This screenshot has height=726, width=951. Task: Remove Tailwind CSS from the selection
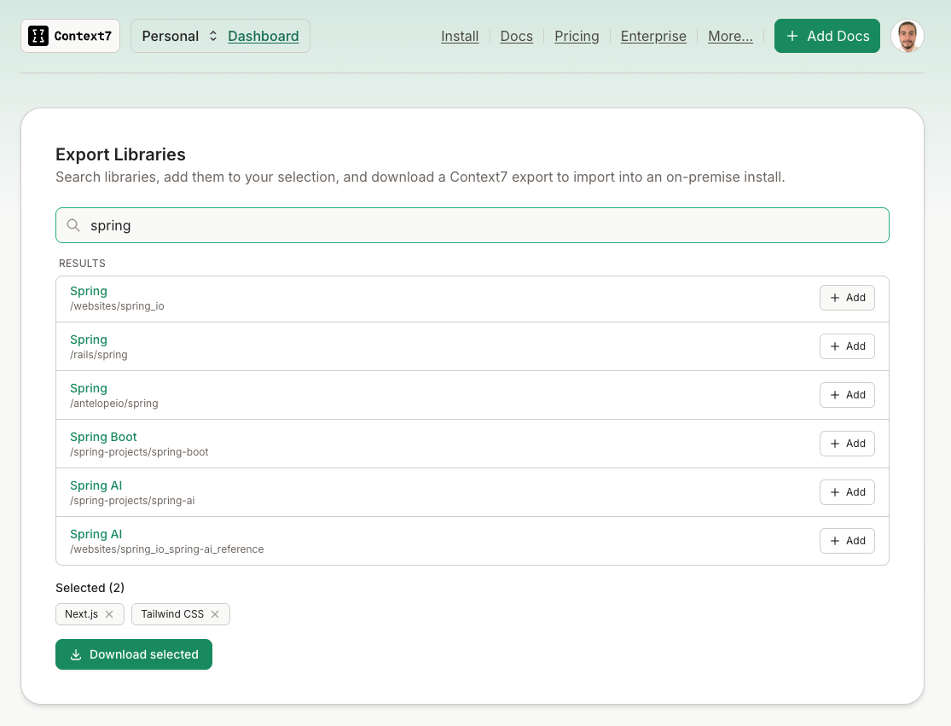point(215,613)
